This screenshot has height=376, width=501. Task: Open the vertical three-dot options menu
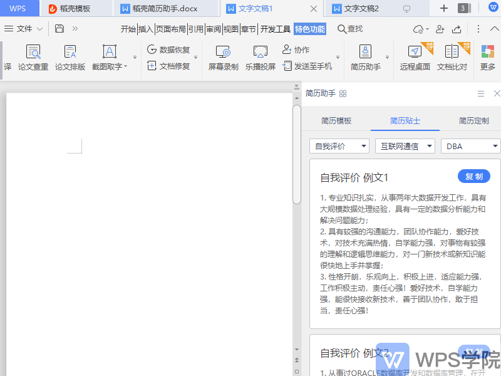tap(478, 29)
